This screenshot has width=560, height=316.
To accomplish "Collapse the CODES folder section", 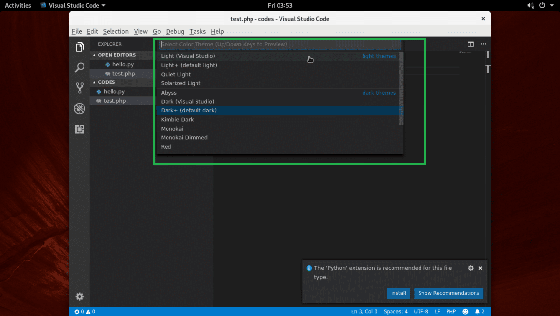I will [x=107, y=82].
